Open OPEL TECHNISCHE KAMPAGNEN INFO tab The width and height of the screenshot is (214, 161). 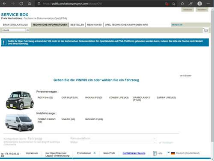(126, 25)
